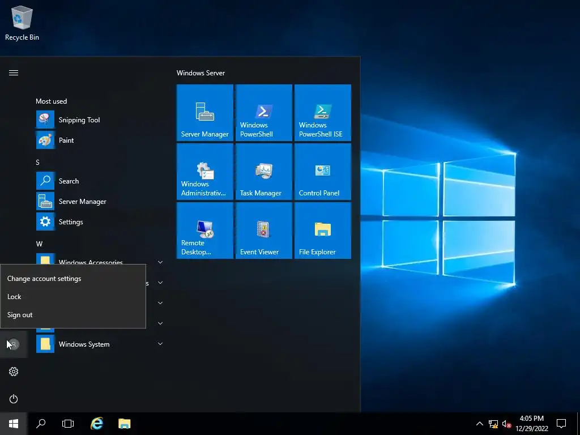Viewport: 580px width, 435px height.
Task: Click the Windows Server group title
Action: point(201,73)
